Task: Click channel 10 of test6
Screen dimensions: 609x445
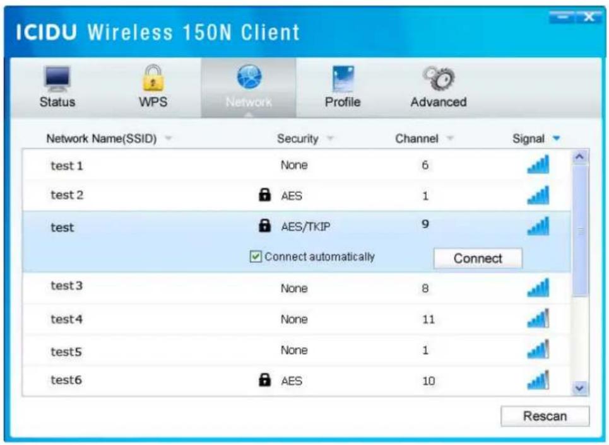Action: (429, 381)
